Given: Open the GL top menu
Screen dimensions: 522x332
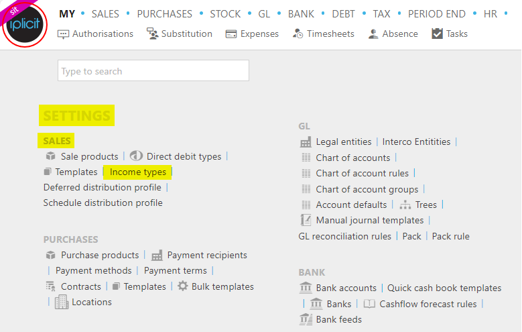Looking at the screenshot, I should pos(264,14).
